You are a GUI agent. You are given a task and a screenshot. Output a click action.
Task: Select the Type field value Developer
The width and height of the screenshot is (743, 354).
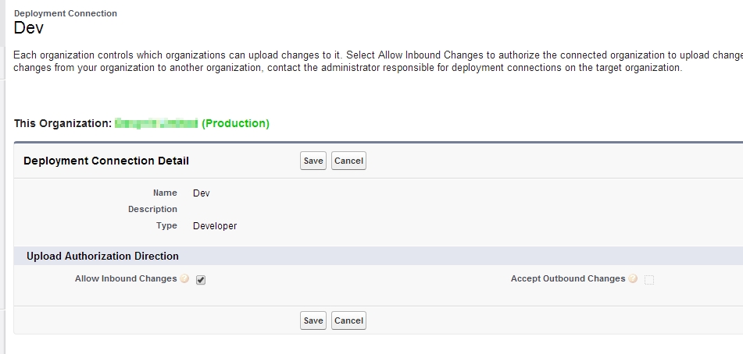215,226
